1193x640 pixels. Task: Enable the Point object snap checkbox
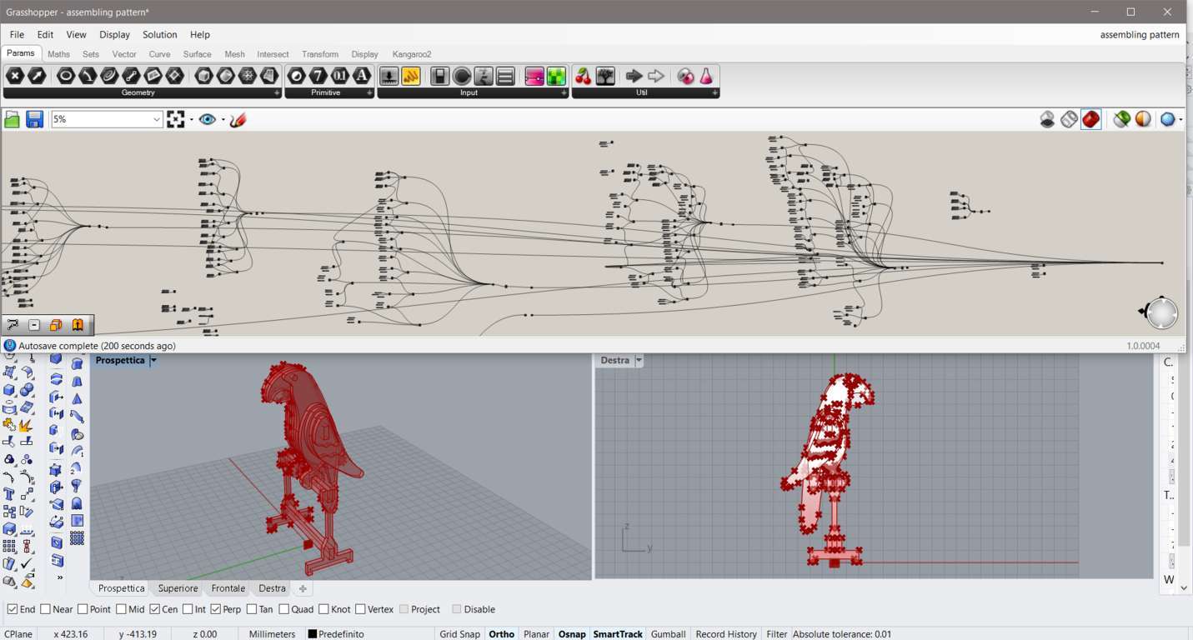83,609
